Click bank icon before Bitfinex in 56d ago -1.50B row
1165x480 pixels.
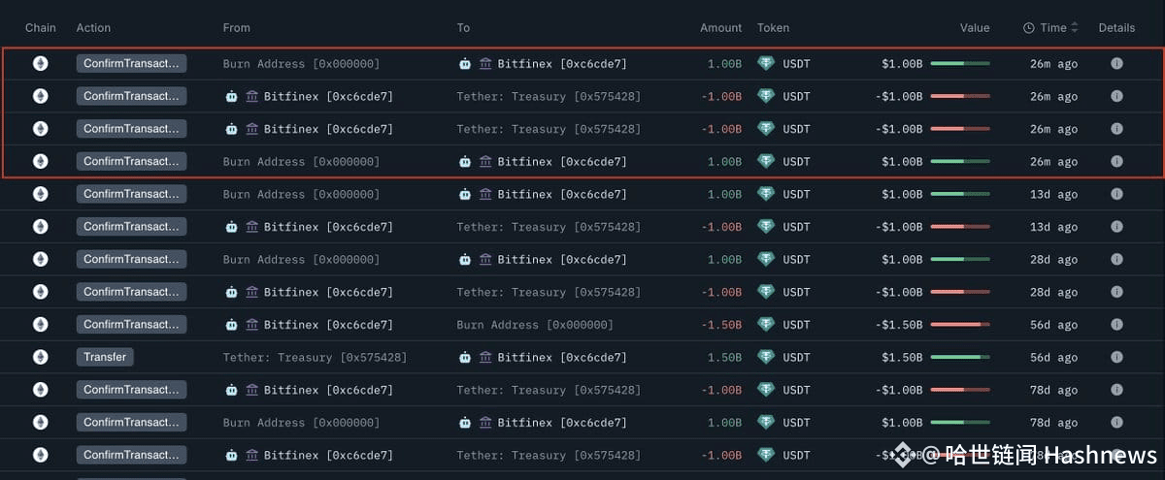point(252,325)
